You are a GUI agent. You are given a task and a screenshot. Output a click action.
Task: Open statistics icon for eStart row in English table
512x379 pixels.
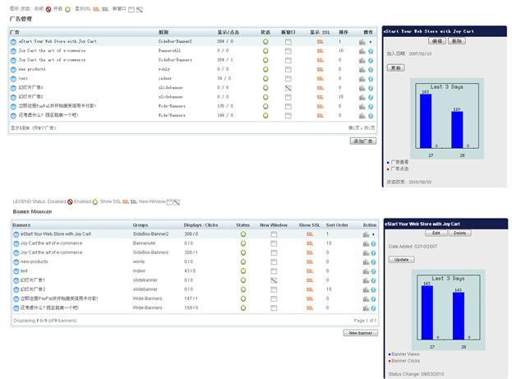366,234
